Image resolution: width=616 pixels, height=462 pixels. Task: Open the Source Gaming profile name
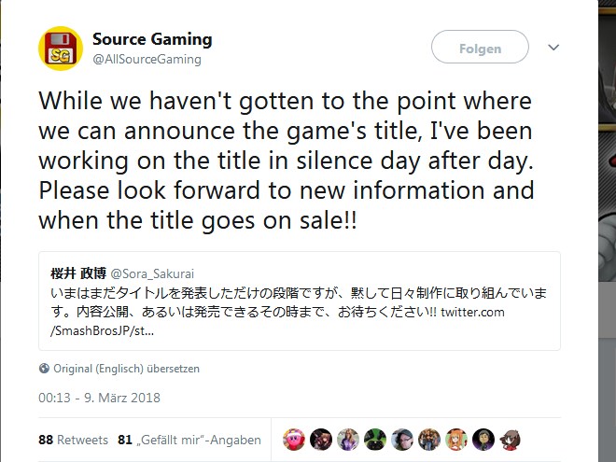[x=152, y=39]
